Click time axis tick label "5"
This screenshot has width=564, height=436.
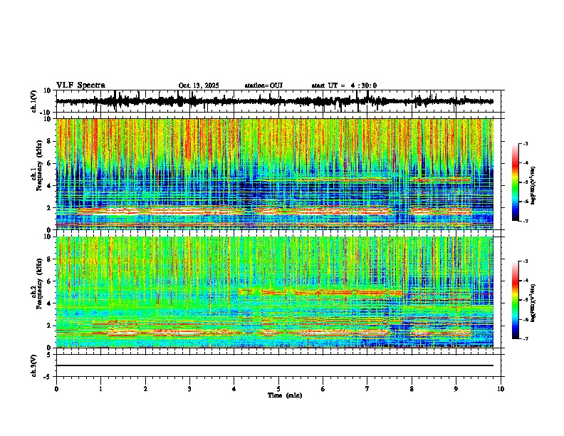tap(278, 389)
